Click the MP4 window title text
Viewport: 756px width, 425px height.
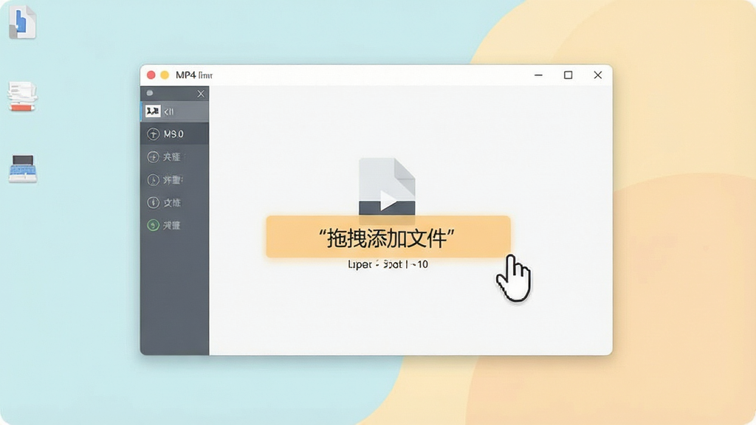click(194, 75)
